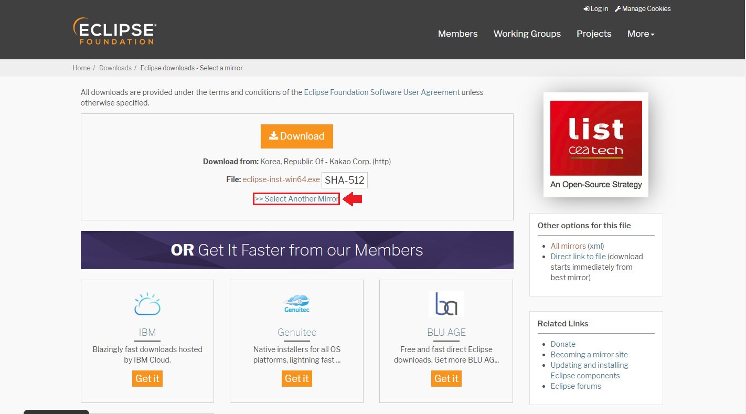The image size is (746, 414).
Task: Expand the More dropdown menu
Action: click(x=641, y=34)
